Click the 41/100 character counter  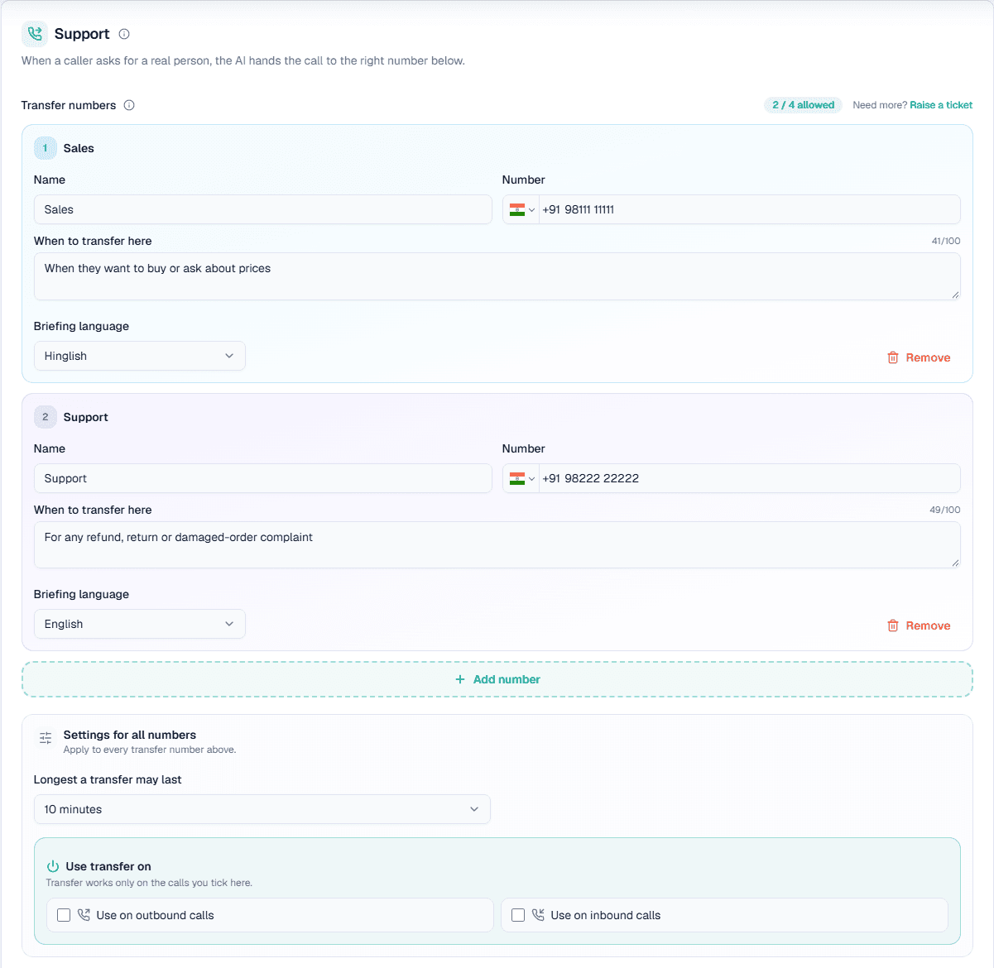946,242
